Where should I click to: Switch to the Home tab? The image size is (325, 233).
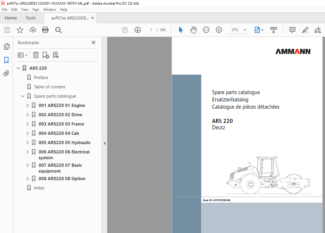point(11,18)
